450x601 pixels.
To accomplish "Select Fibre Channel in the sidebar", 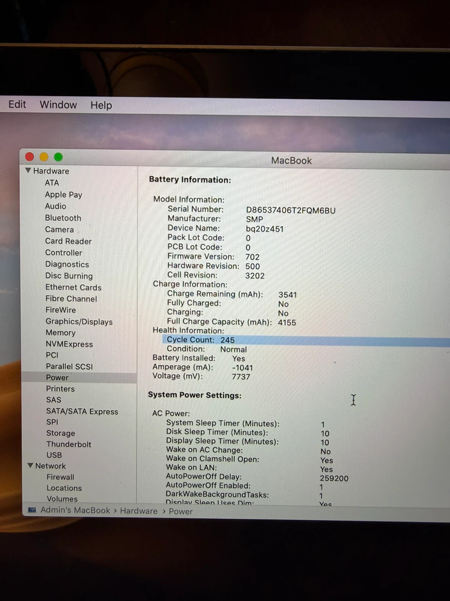I will click(x=71, y=299).
